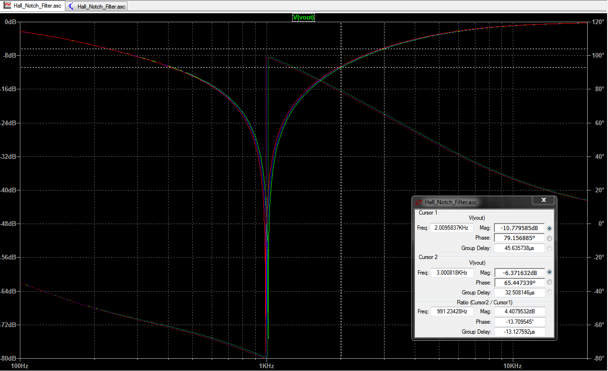Click the 120° right axis label
608x371 pixels.
pos(598,22)
